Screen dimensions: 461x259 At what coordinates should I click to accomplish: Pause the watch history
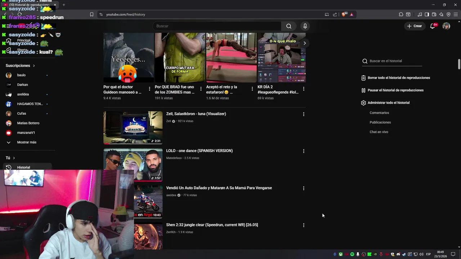[392, 90]
